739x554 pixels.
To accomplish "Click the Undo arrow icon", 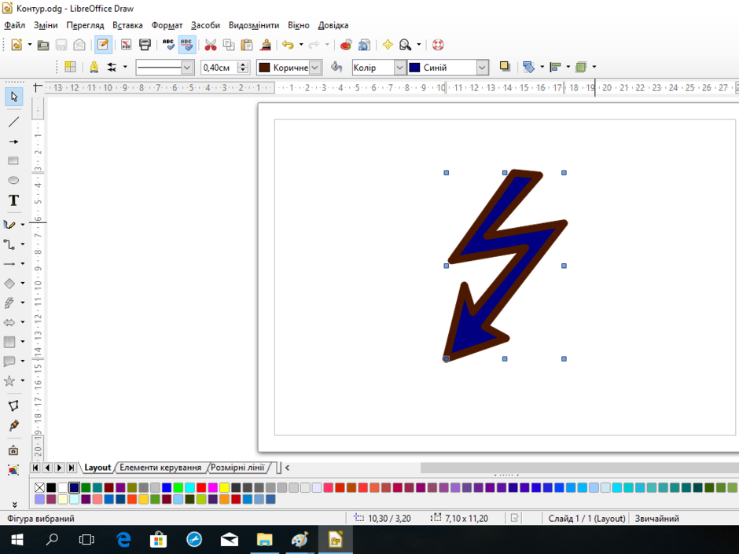I will (288, 45).
